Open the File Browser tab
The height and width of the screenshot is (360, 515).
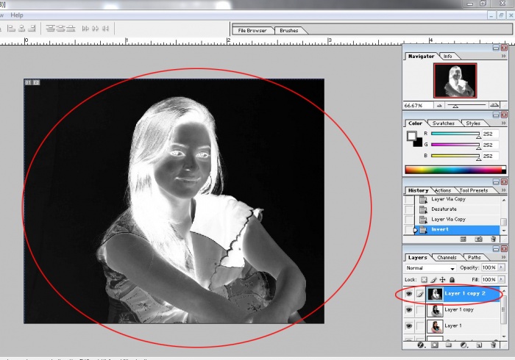tap(252, 30)
